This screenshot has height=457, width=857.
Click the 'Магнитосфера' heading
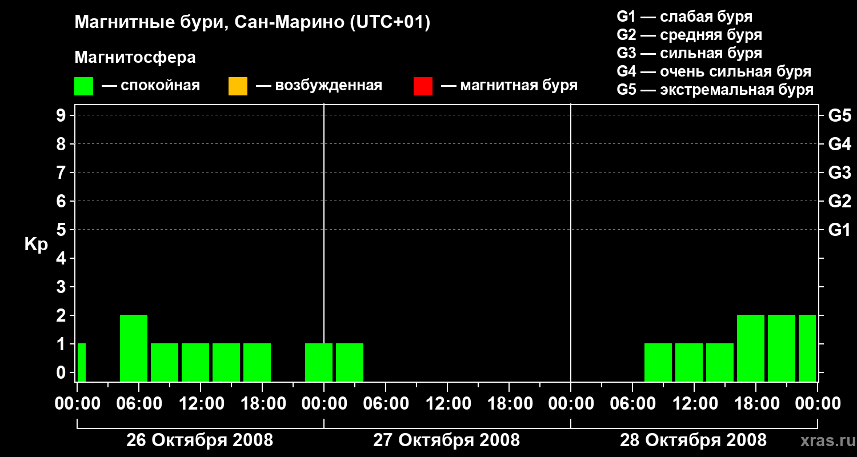click(135, 58)
